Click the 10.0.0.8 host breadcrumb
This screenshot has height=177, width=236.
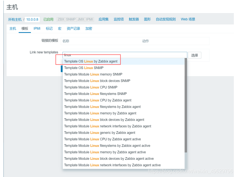32,19
